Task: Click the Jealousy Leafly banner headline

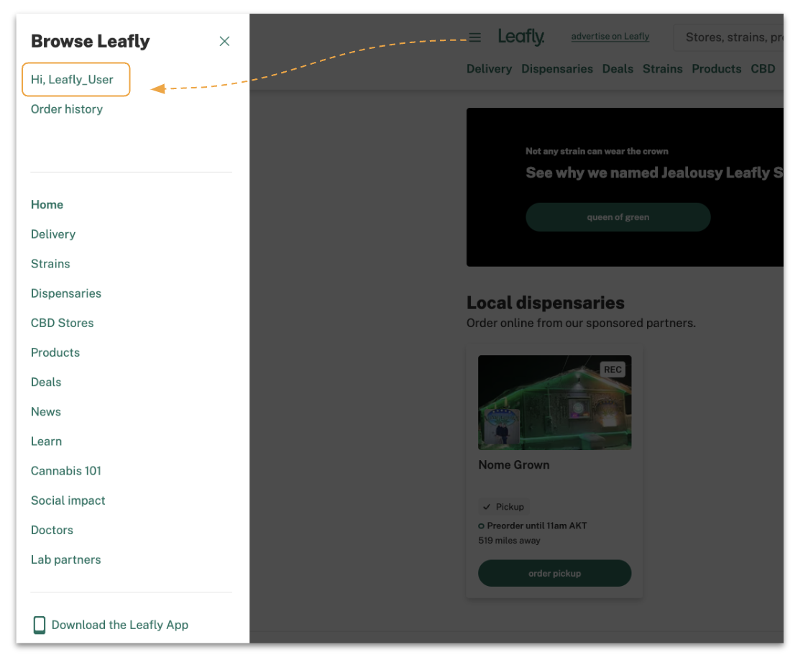Action: (x=654, y=173)
